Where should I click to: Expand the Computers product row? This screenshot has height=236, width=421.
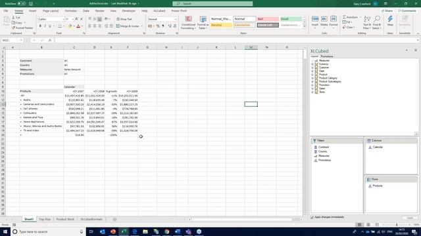[21, 113]
